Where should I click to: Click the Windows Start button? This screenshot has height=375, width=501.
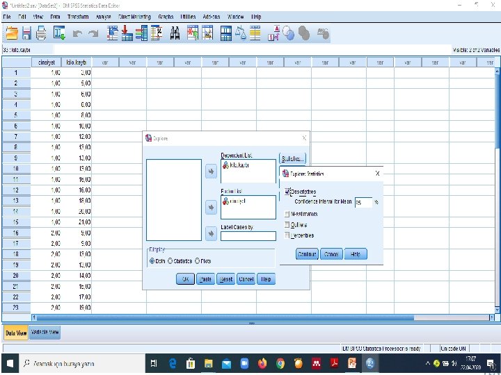[x=10, y=363]
